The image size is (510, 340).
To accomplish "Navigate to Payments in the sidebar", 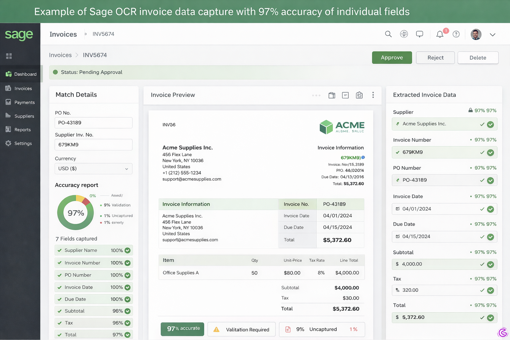I will pyautogui.click(x=25, y=102).
